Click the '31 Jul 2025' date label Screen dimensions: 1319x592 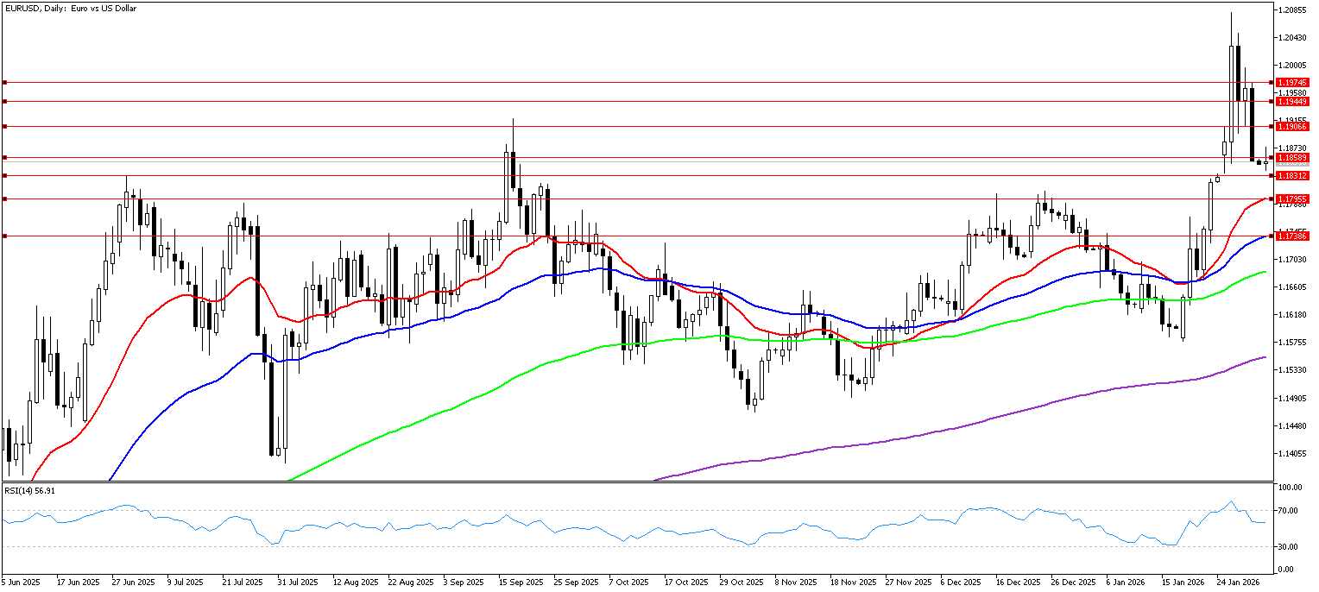click(x=298, y=583)
